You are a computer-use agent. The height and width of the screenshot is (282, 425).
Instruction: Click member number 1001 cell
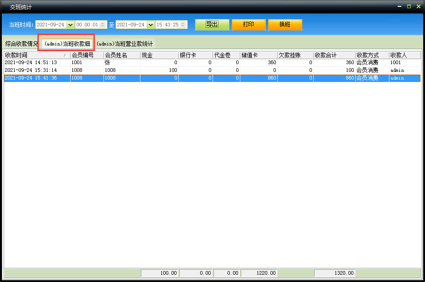[87, 62]
